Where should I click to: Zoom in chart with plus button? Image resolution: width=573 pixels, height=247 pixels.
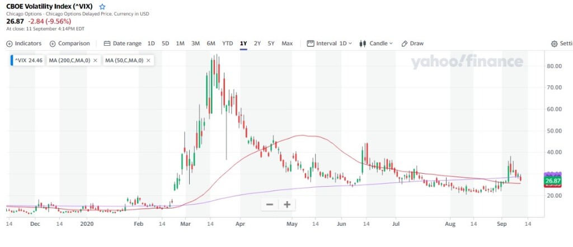287,205
